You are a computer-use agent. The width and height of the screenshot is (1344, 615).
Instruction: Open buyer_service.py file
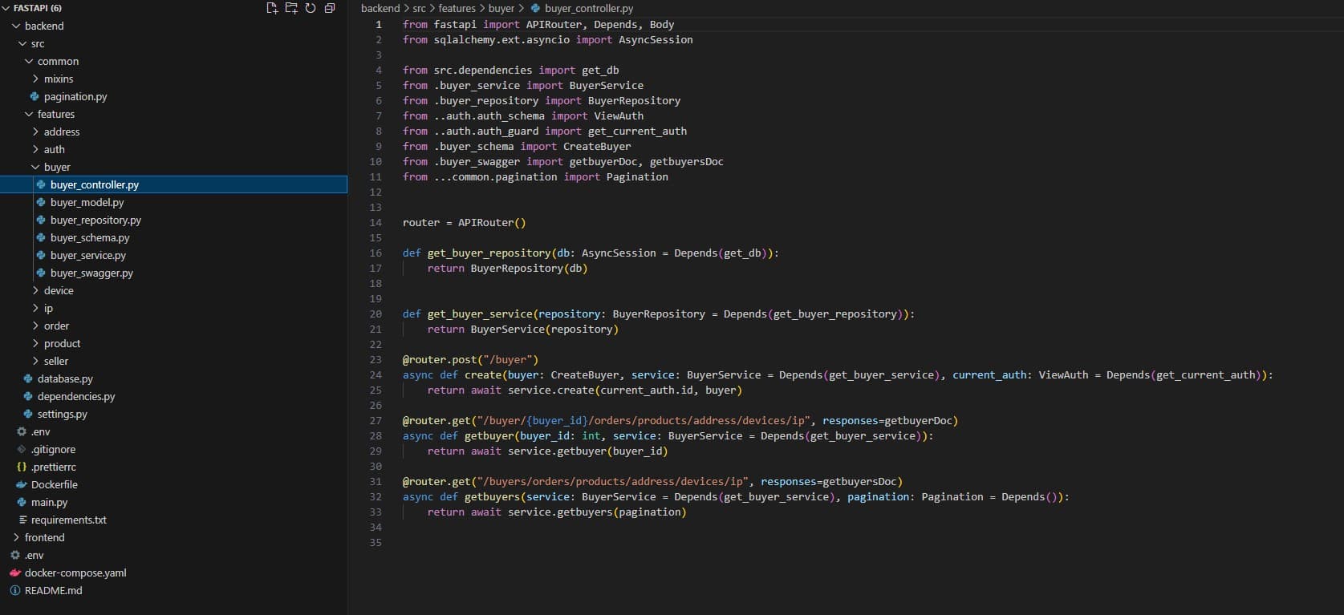[x=88, y=255]
